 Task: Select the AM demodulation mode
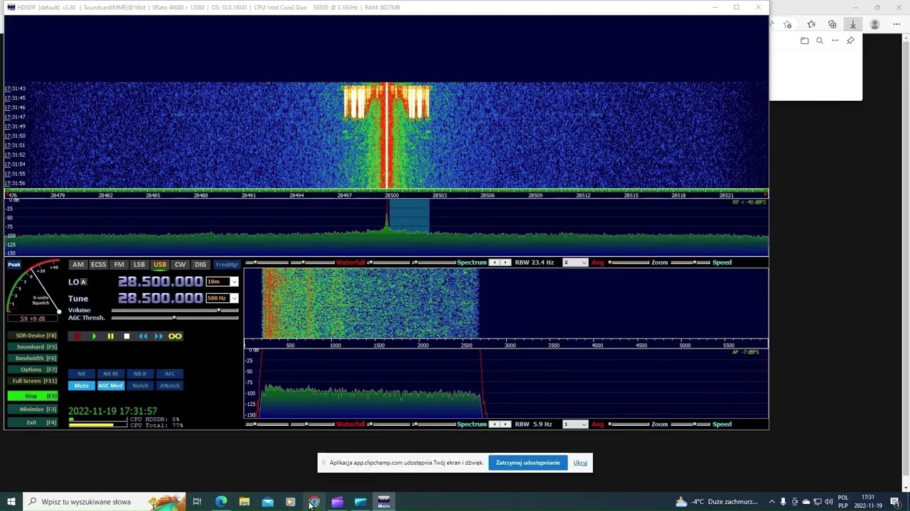[x=78, y=265]
